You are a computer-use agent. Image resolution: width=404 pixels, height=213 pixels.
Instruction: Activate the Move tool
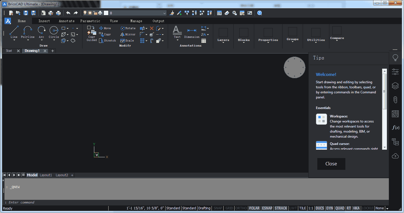coord(105,28)
